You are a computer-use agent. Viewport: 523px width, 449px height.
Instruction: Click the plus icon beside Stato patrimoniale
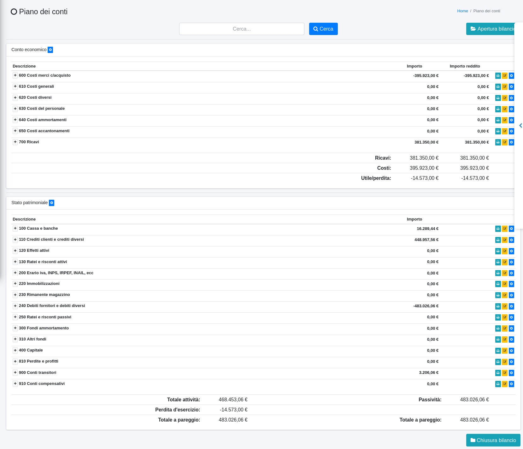(51, 203)
